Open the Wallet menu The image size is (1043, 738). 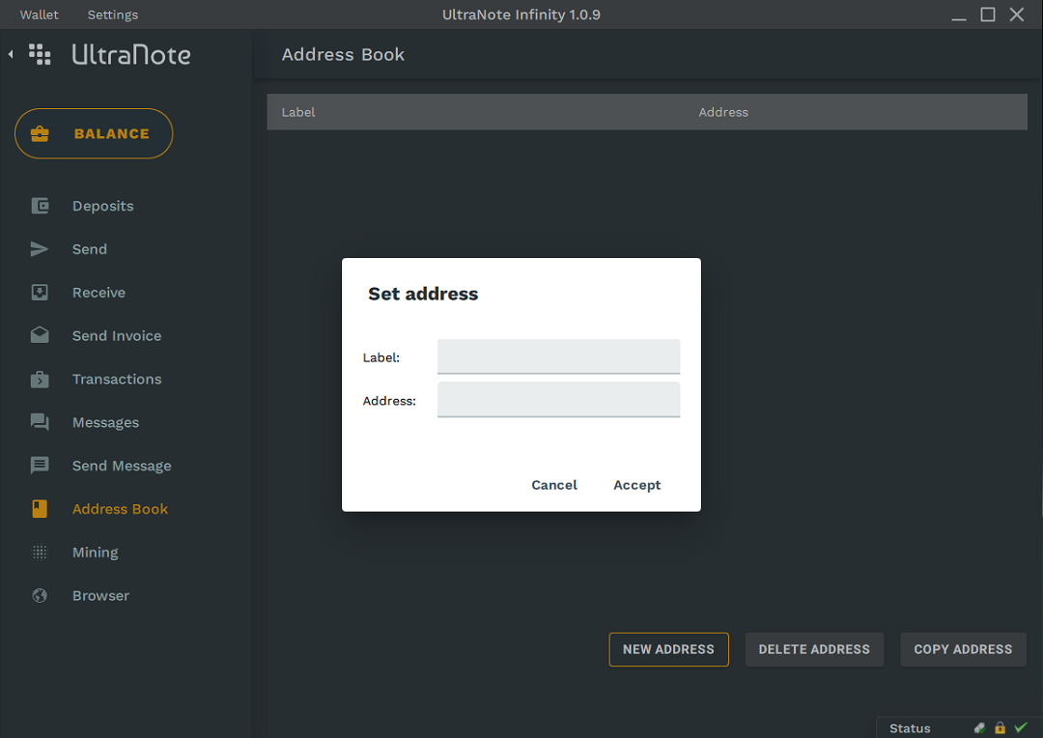pyautogui.click(x=40, y=14)
